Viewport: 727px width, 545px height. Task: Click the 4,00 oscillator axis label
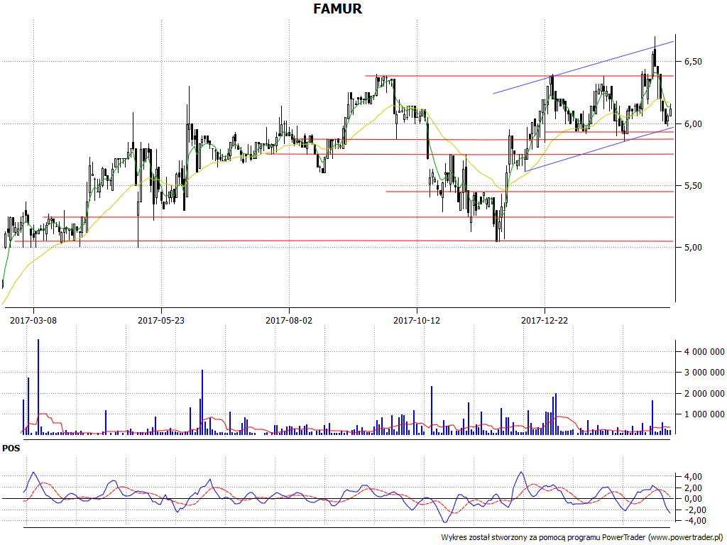pyautogui.click(x=693, y=477)
